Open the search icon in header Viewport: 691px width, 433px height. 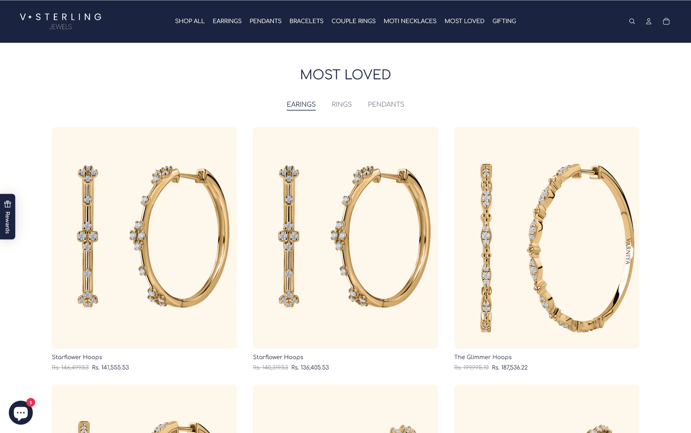(x=632, y=21)
